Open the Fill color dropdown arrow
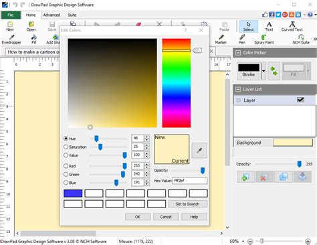Viewport: 317px width, 245px height. pos(308,71)
